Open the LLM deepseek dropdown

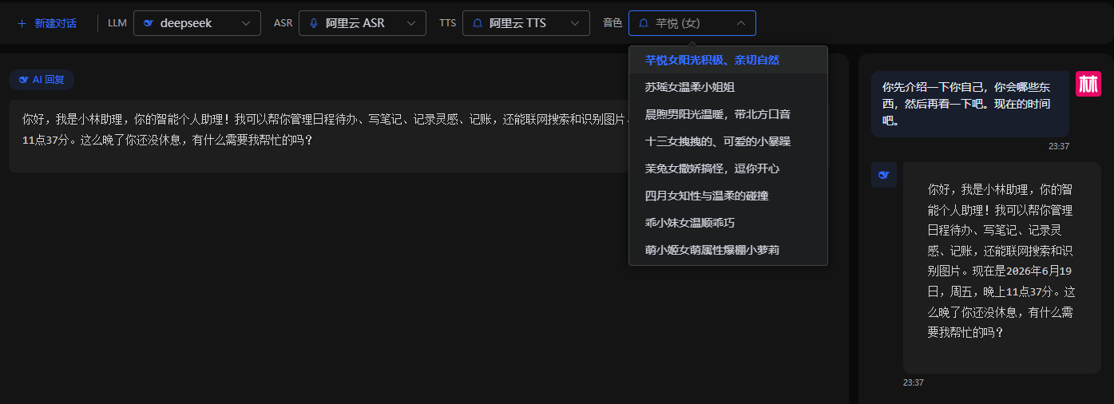point(197,23)
